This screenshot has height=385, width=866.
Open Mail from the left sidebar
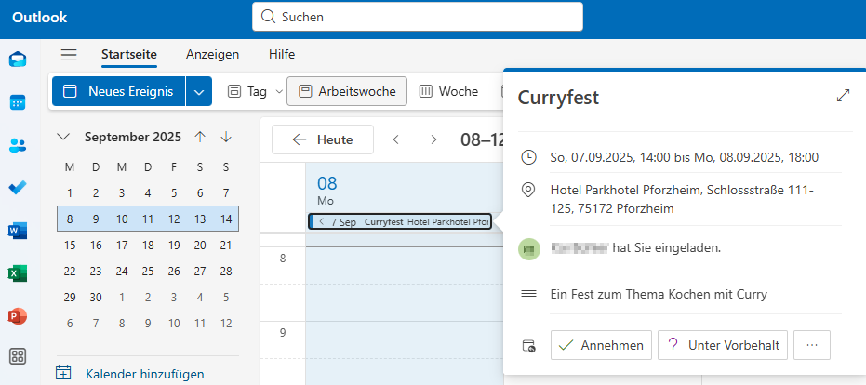tap(18, 60)
